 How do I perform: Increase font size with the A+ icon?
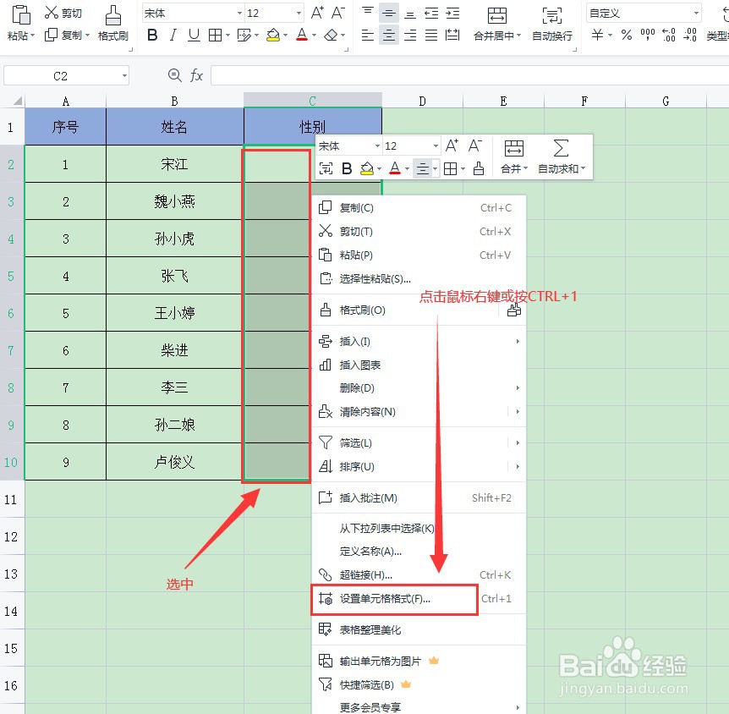tap(315, 13)
